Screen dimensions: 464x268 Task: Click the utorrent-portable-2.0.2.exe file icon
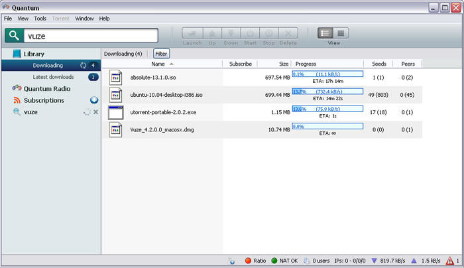pyautogui.click(x=116, y=112)
